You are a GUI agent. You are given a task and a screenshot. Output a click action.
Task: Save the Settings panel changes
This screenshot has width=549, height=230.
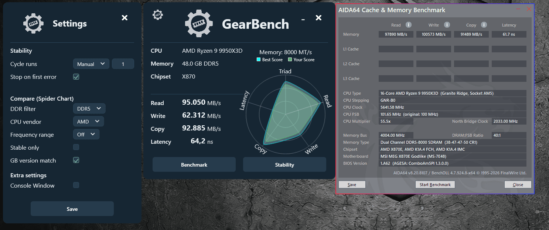pyautogui.click(x=72, y=209)
